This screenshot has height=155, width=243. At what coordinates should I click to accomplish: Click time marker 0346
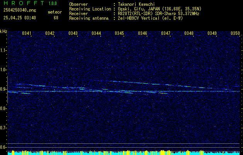click(143, 33)
